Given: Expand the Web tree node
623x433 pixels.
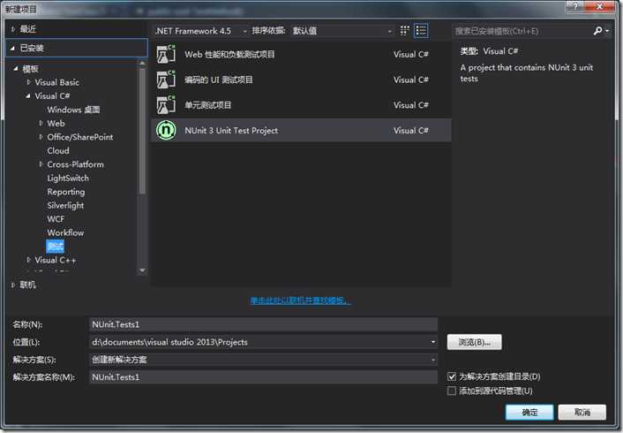Looking at the screenshot, I should coord(41,124).
